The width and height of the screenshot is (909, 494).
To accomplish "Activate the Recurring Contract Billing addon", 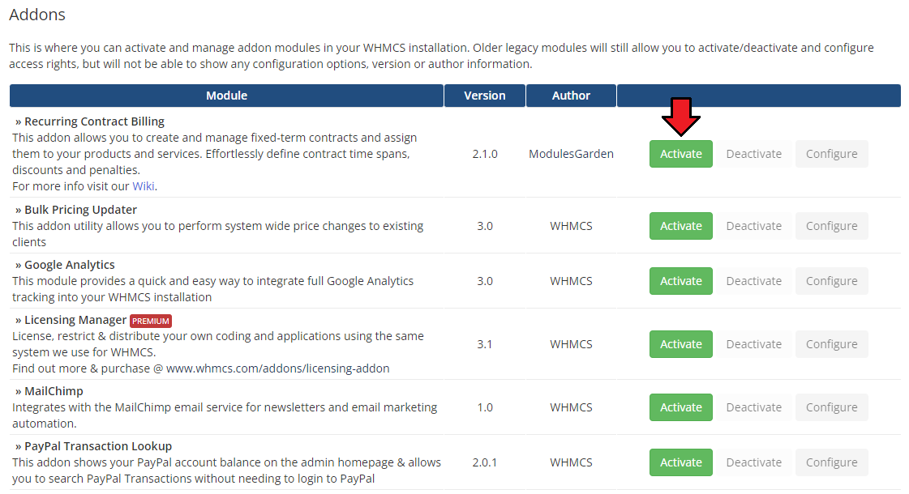I will (680, 154).
